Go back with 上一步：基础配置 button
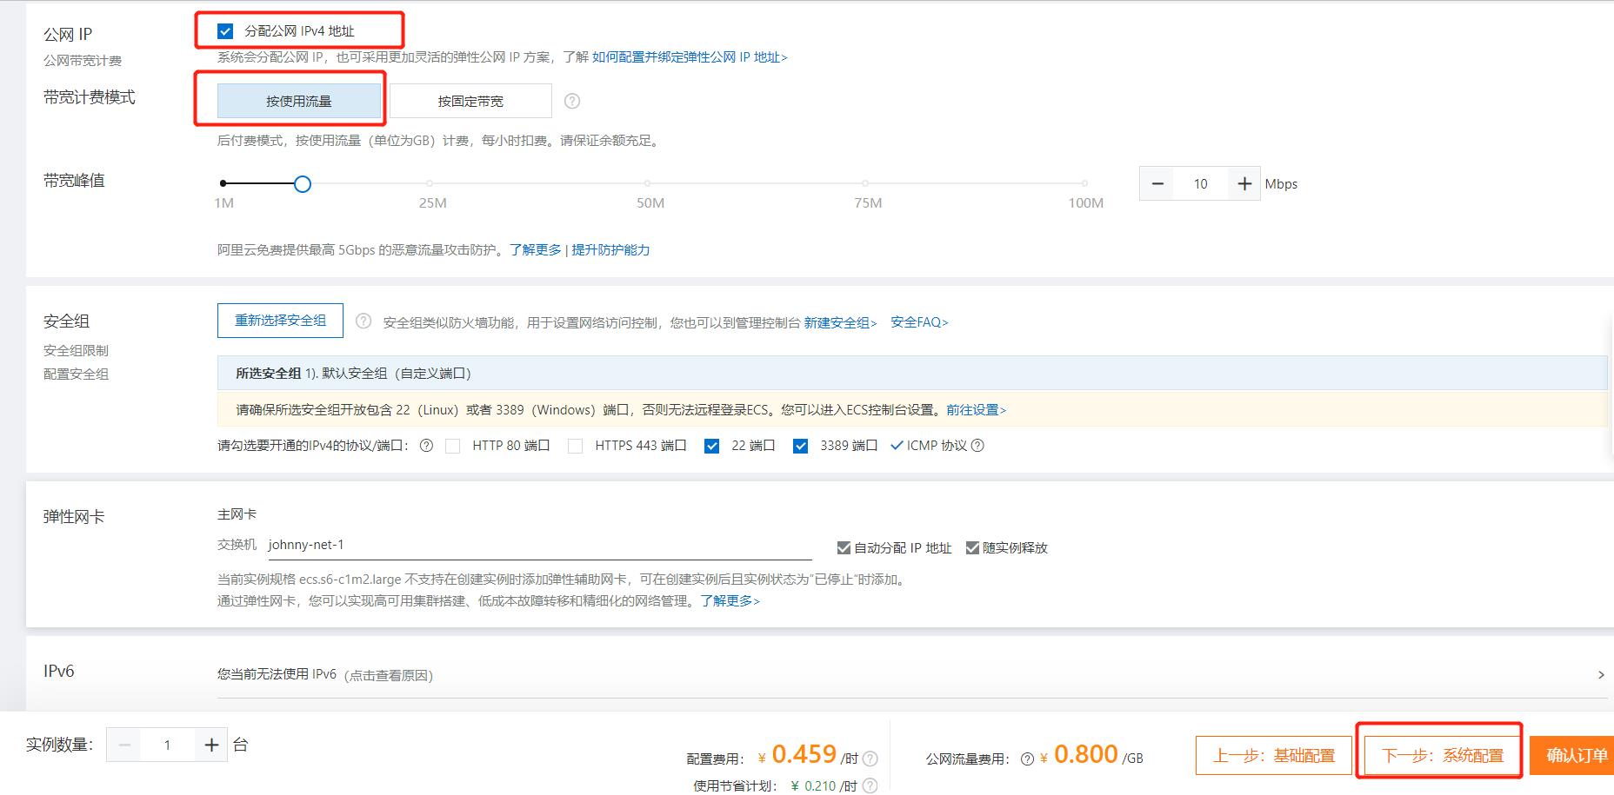 click(x=1274, y=756)
